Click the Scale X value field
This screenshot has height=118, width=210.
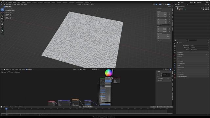pos(162,28)
